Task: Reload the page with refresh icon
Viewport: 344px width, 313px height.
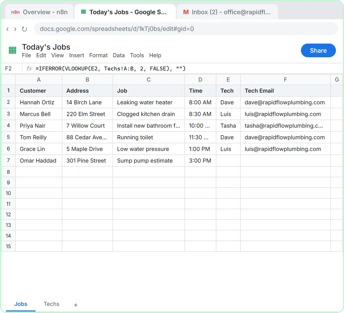Action: pos(24,29)
